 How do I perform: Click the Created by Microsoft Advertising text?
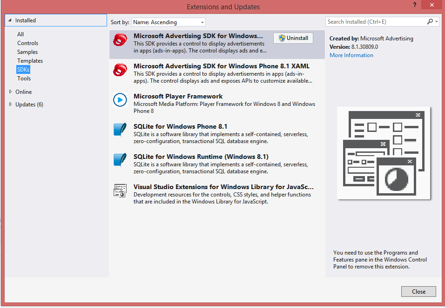pyautogui.click(x=371, y=39)
